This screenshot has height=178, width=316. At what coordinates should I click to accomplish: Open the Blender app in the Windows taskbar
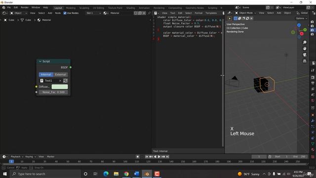147,174
